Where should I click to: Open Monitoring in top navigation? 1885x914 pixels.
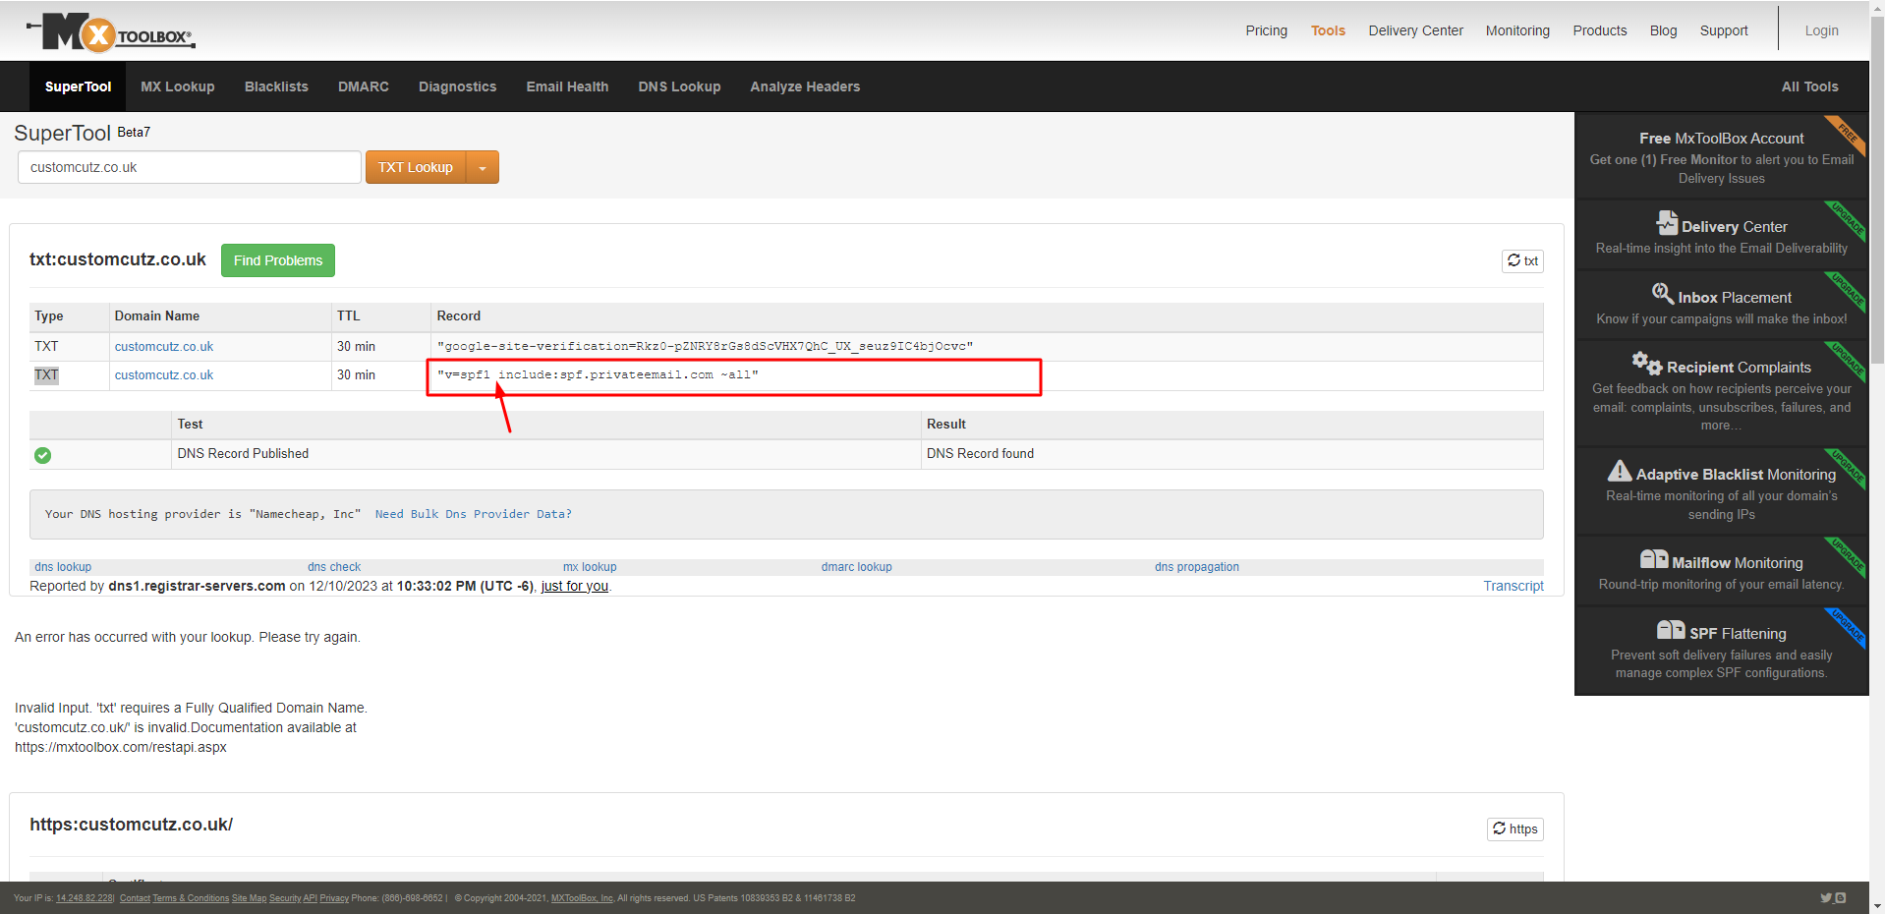[x=1517, y=30]
